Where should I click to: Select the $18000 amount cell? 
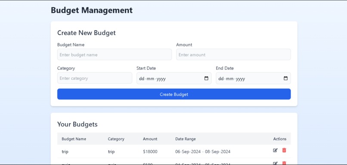150,152
